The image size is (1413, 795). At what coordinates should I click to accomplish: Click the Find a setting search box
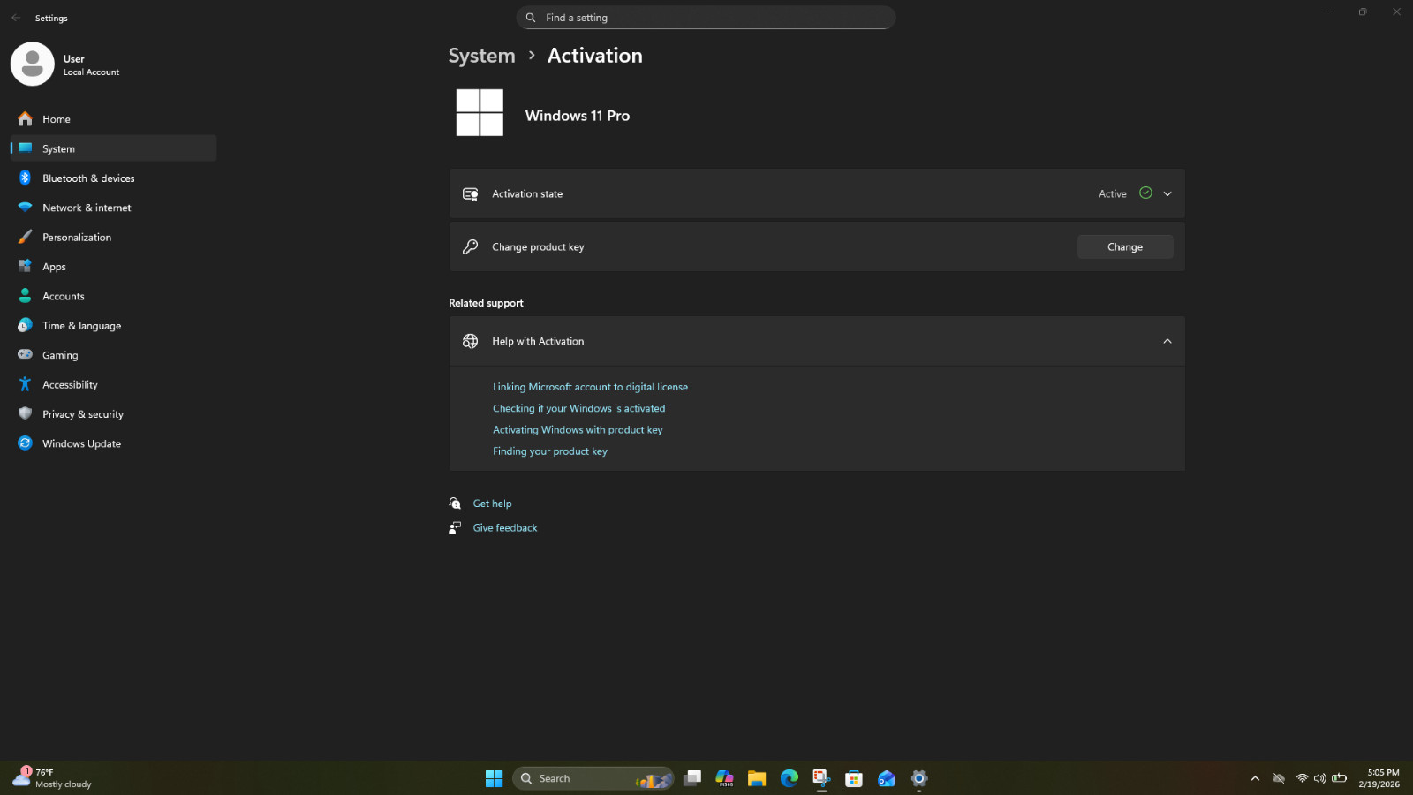click(x=706, y=18)
